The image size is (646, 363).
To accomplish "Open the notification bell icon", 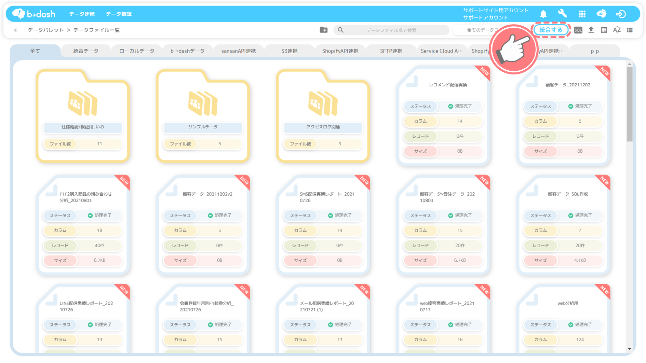I will click(543, 14).
